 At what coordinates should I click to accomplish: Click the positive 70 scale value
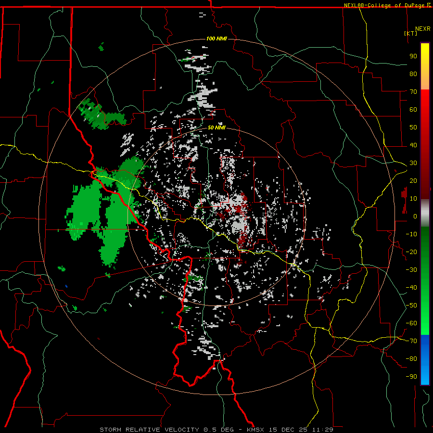(x=413, y=92)
